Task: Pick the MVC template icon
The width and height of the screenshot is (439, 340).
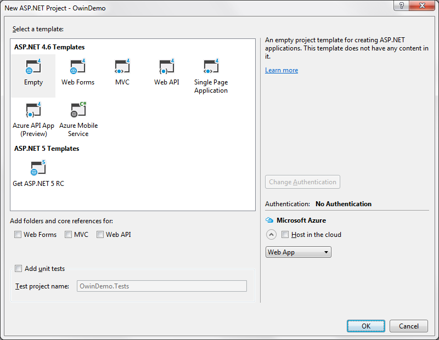Action: coord(122,66)
